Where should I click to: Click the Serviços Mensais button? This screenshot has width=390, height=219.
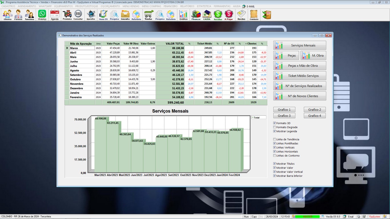[299, 45]
